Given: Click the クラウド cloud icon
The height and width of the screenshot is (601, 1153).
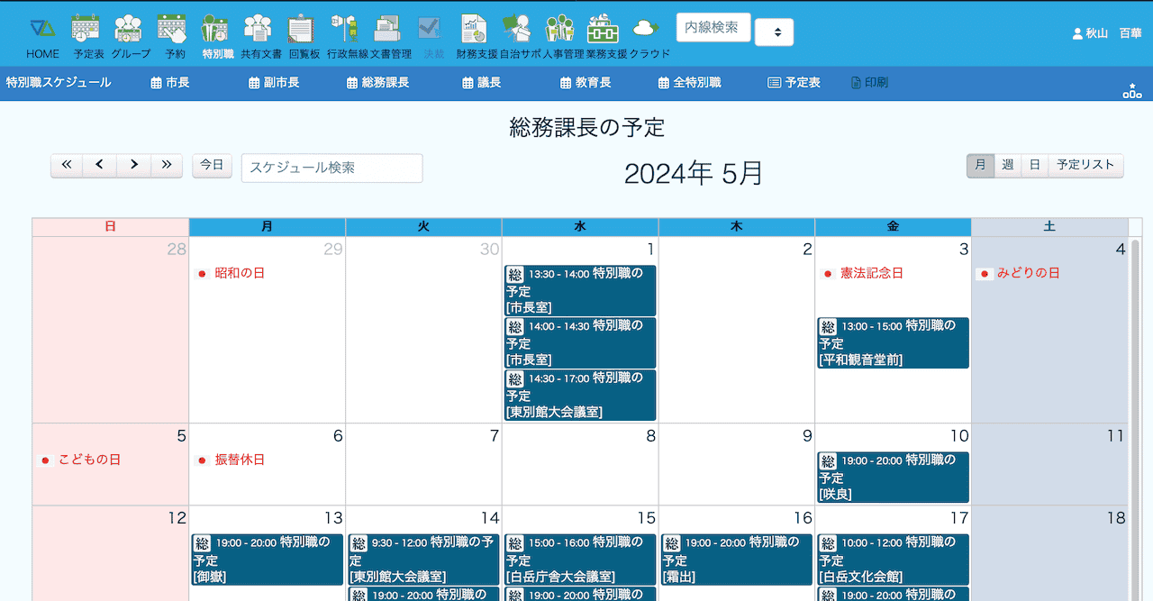Looking at the screenshot, I should (649, 37).
